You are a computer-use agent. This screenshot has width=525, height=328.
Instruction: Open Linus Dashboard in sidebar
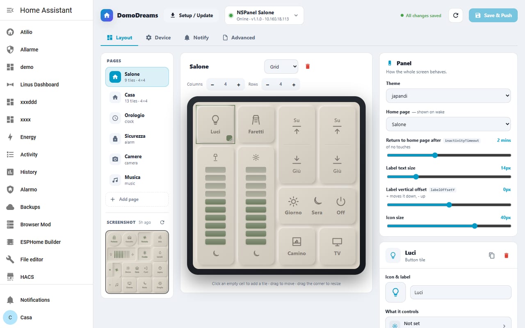46,84
